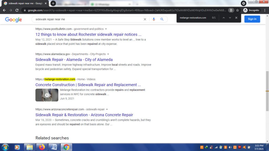Open the Windows Start menu
The width and height of the screenshot is (269, 151).
pyautogui.click(x=5, y=147)
